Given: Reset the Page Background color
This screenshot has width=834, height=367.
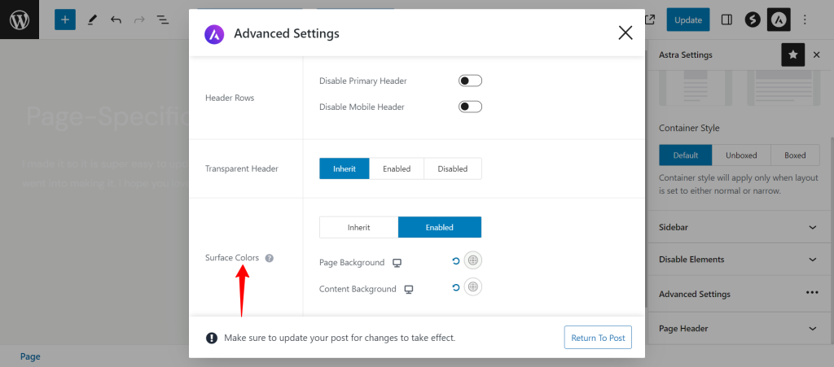Looking at the screenshot, I should [x=455, y=260].
